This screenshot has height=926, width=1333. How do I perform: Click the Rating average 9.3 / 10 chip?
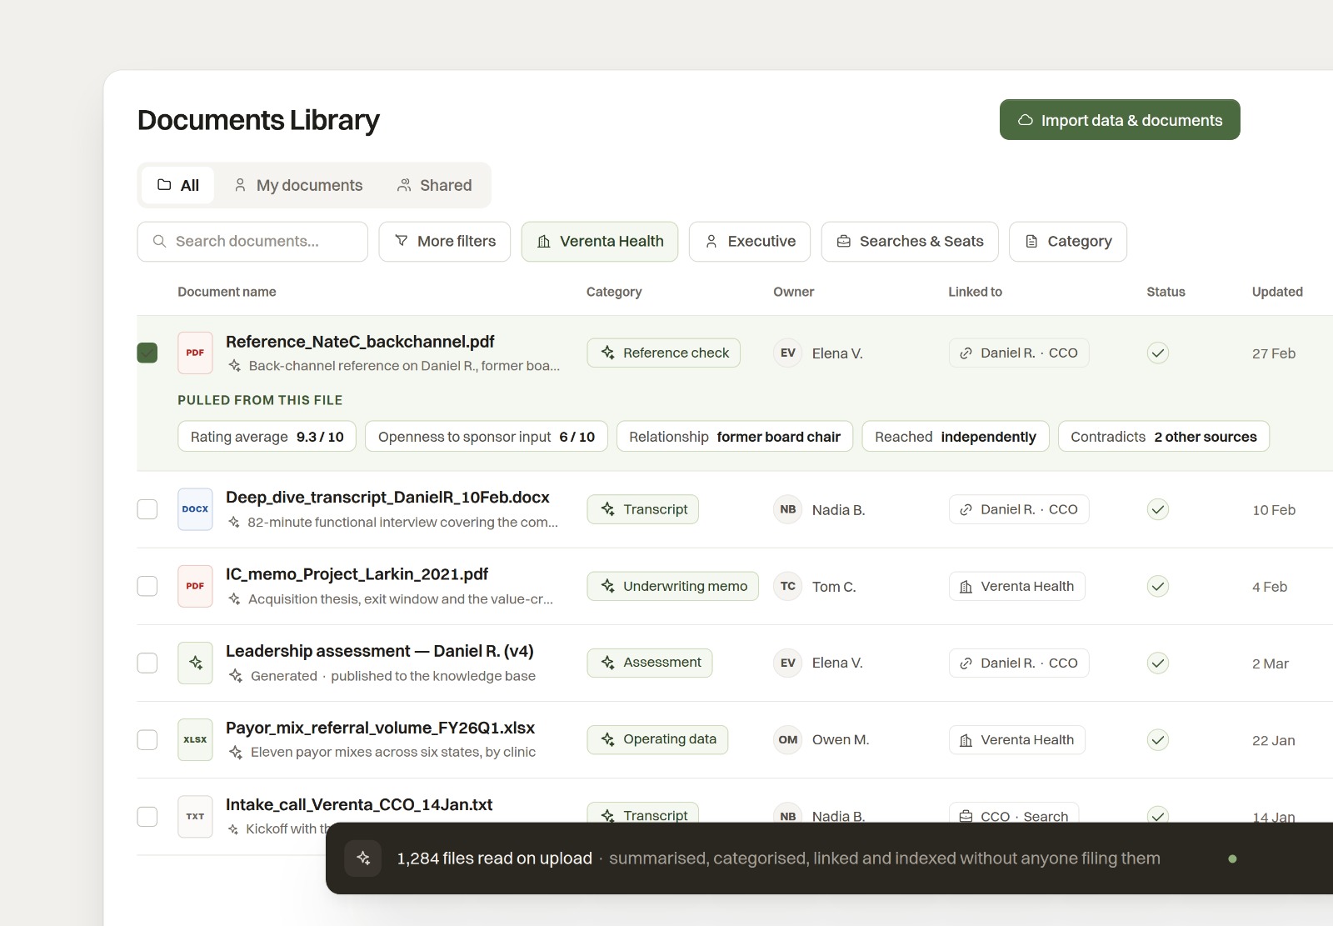(267, 437)
